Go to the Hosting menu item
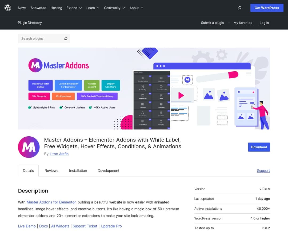 pyautogui.click(x=56, y=8)
